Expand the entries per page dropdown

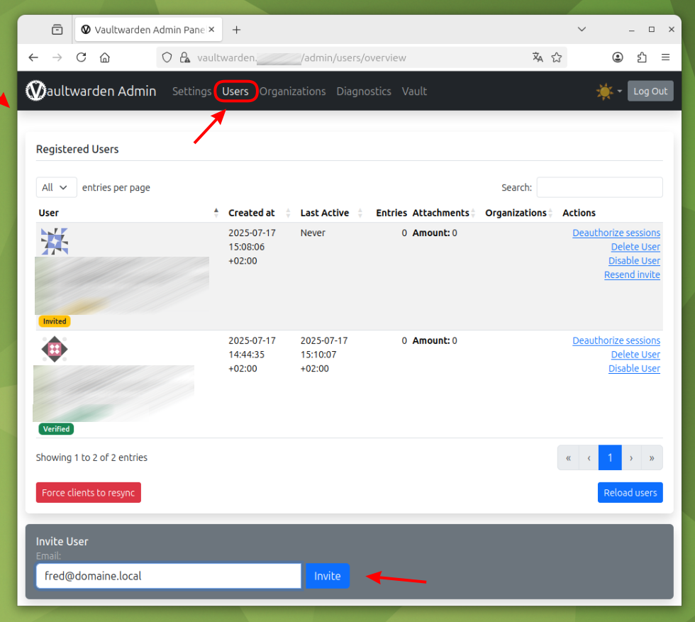pos(56,187)
